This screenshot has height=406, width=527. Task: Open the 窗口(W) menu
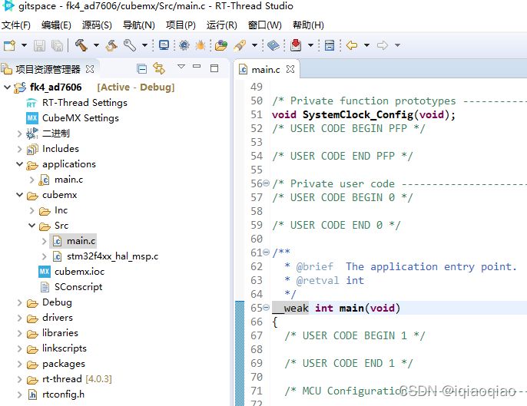pos(264,25)
